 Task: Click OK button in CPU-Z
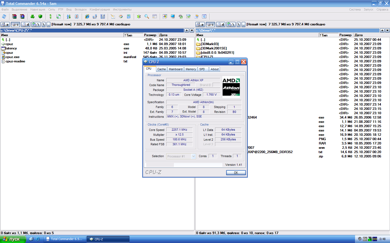(x=236, y=173)
